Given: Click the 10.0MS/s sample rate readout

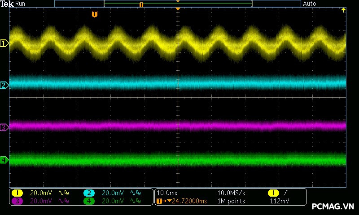Looking at the screenshot, I should pos(231,193).
